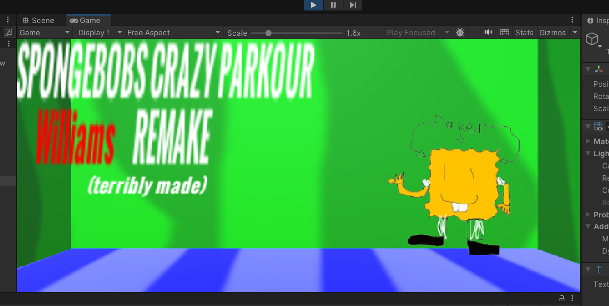This screenshot has height=306, width=609.
Task: Open the Play Focused dropdown
Action: pyautogui.click(x=418, y=33)
